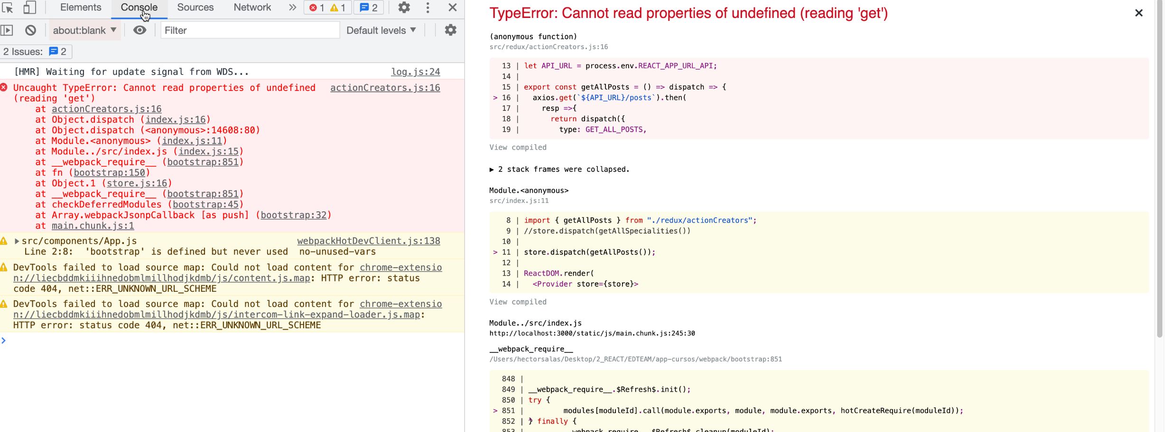Image resolution: width=1170 pixels, height=432 pixels.
Task: Open DevTools settings gear in top bar
Action: (x=404, y=8)
